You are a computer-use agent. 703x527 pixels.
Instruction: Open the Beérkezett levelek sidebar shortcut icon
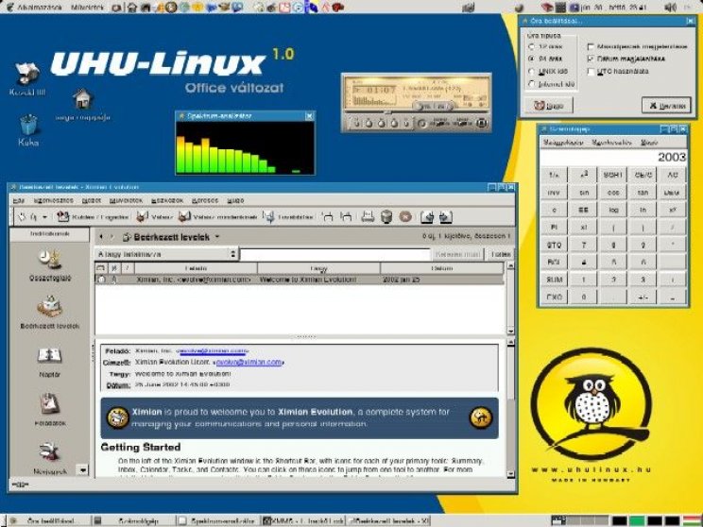click(x=50, y=307)
